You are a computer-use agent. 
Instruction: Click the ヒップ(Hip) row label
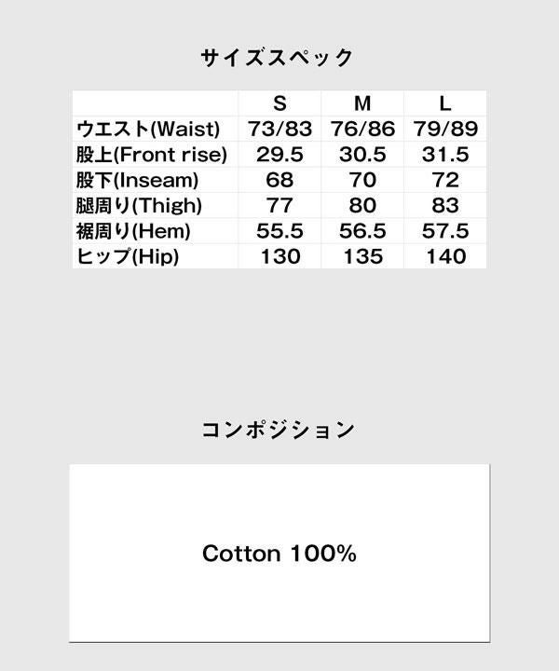point(127,256)
